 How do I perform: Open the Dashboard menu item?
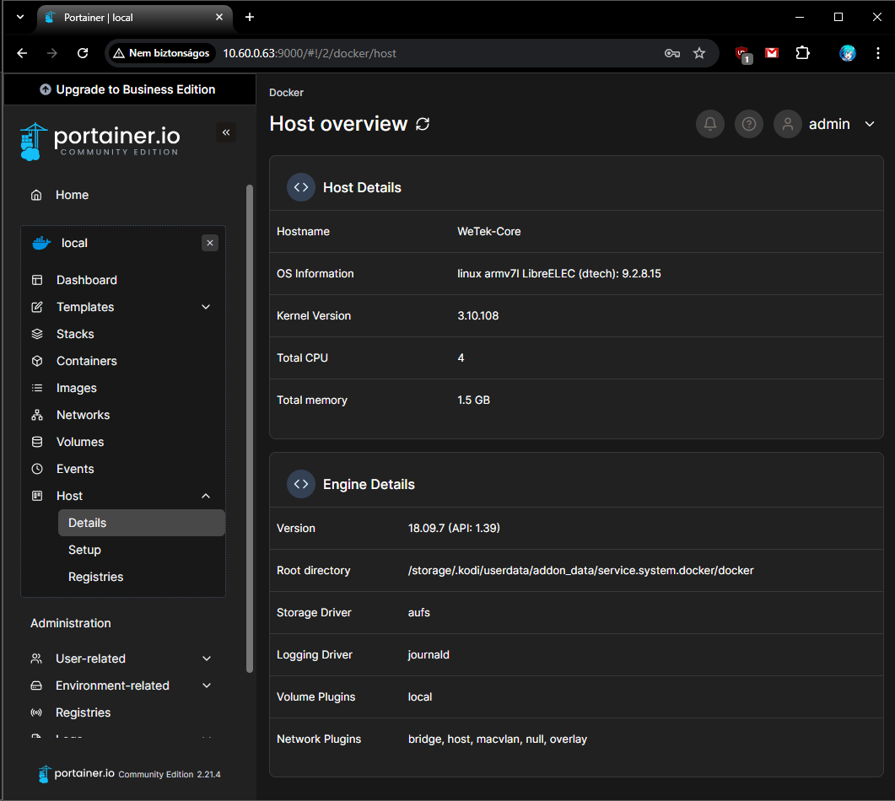[86, 280]
